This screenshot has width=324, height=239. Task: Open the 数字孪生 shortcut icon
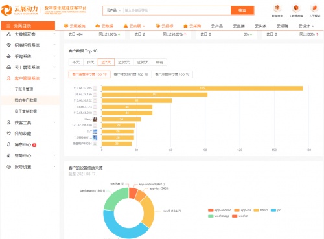point(277,8)
